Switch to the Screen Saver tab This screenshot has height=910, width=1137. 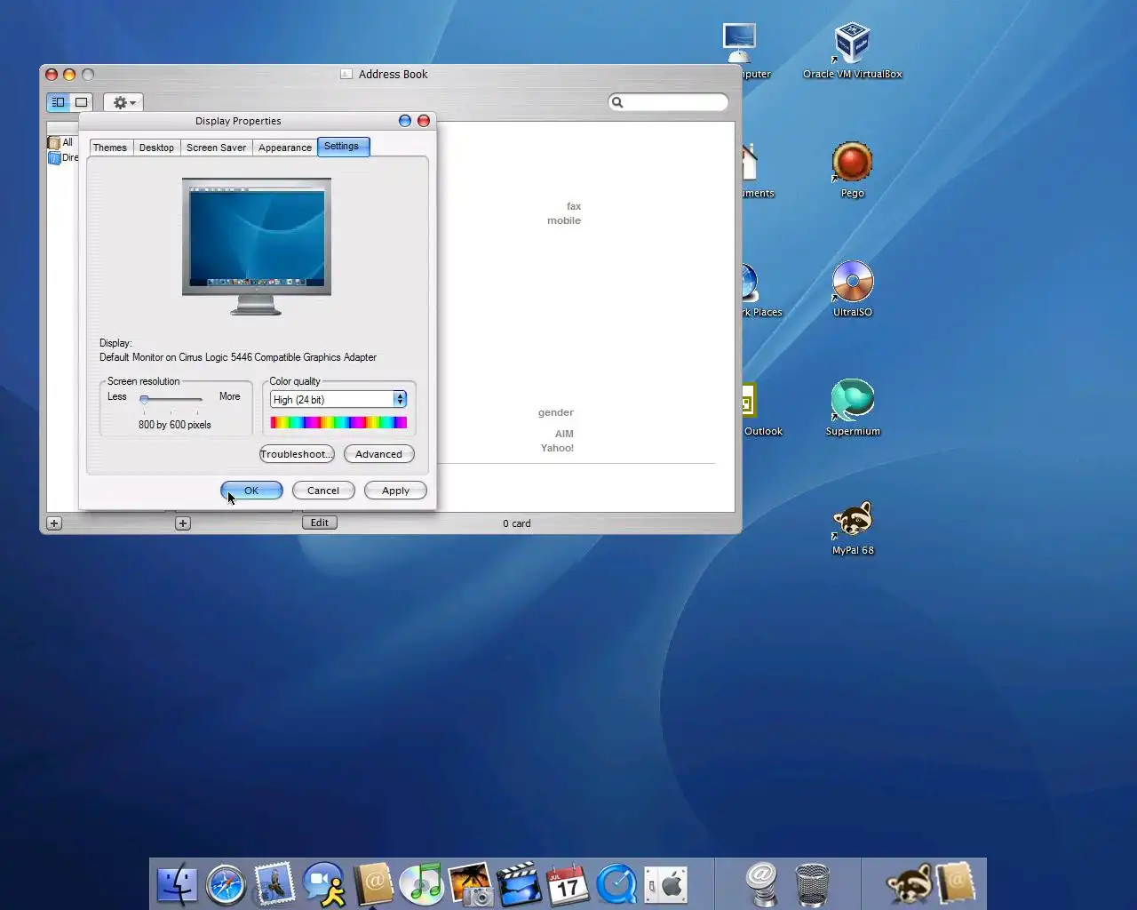click(x=216, y=148)
